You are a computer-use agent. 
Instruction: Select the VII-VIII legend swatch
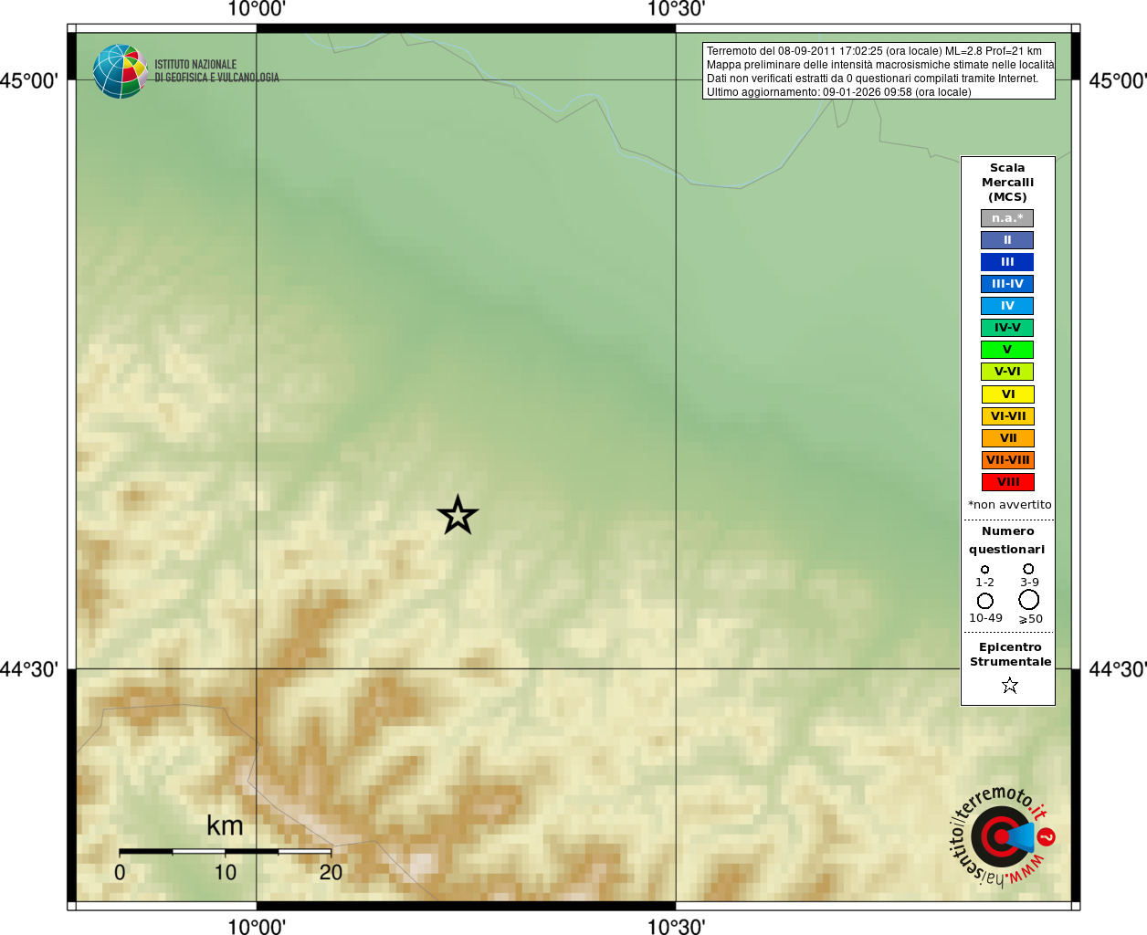pyautogui.click(x=1007, y=460)
